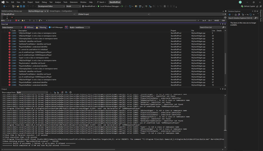The width and height of the screenshot is (263, 151).
Task: Toggle the 48 Errors filter
Action: click(29, 27)
